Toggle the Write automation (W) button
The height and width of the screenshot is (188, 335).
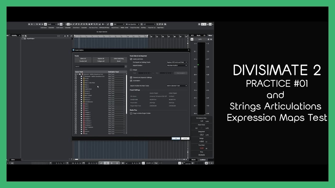click(40, 24)
